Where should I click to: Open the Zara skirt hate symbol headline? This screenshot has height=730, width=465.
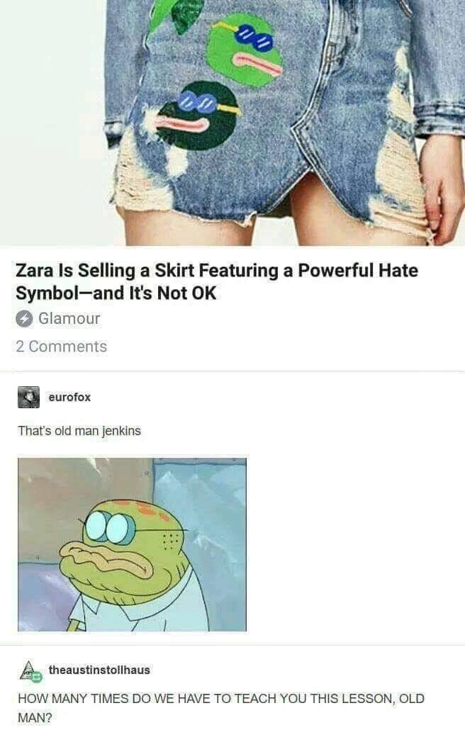[x=217, y=281]
